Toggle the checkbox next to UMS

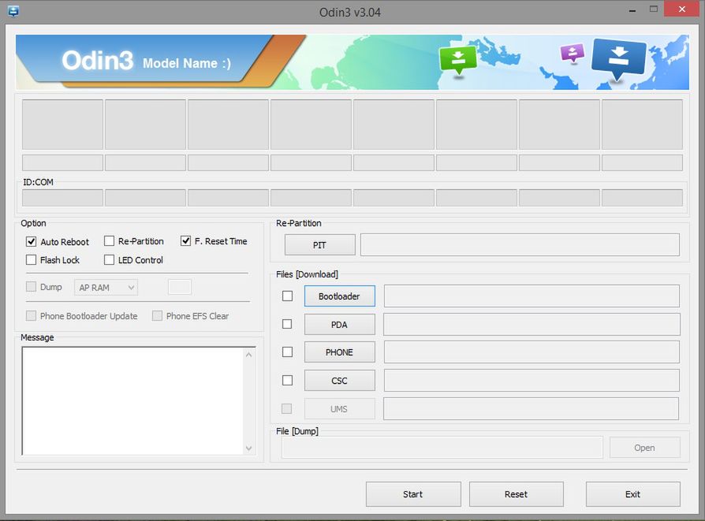(286, 408)
